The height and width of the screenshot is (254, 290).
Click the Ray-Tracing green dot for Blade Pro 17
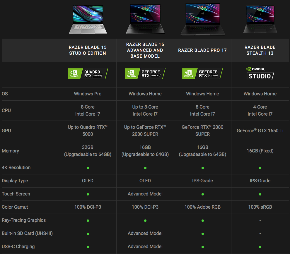[203, 221]
